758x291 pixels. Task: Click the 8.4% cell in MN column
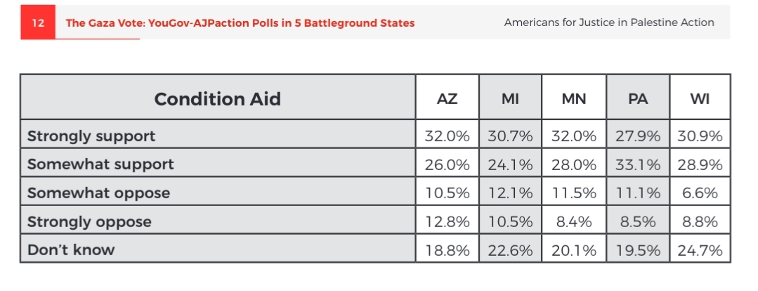[574, 222]
